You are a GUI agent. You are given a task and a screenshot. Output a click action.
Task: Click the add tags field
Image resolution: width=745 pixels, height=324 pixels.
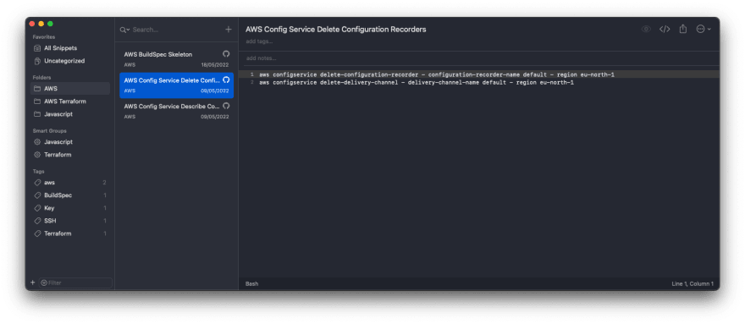point(259,41)
